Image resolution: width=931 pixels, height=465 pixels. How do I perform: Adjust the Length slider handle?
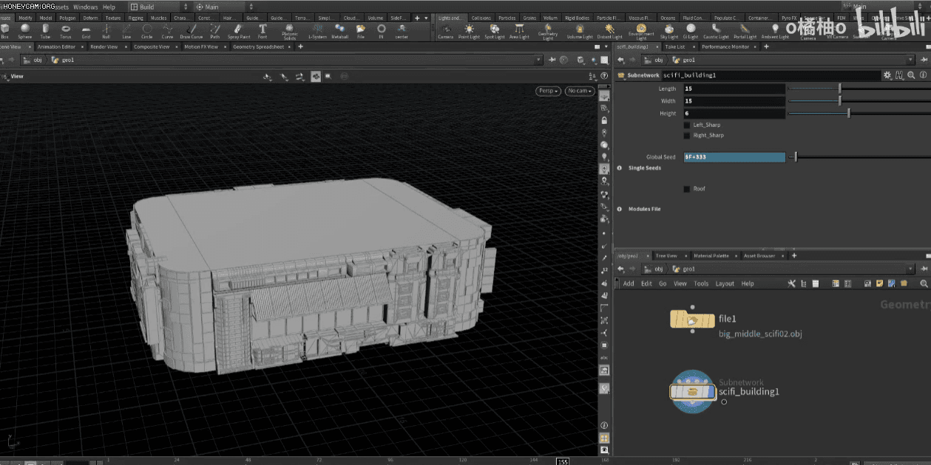839,89
